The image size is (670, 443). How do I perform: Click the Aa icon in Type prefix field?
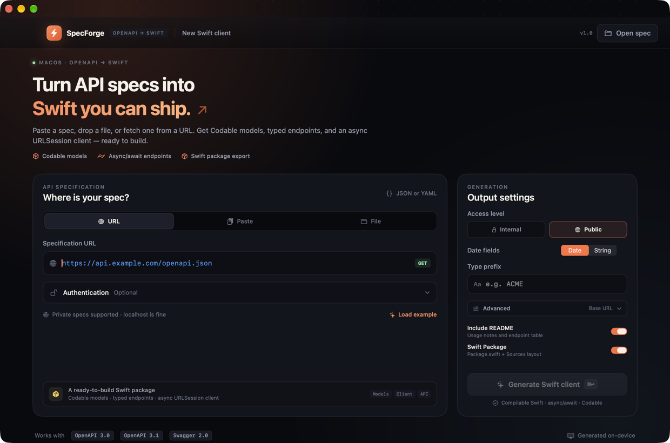coord(477,284)
